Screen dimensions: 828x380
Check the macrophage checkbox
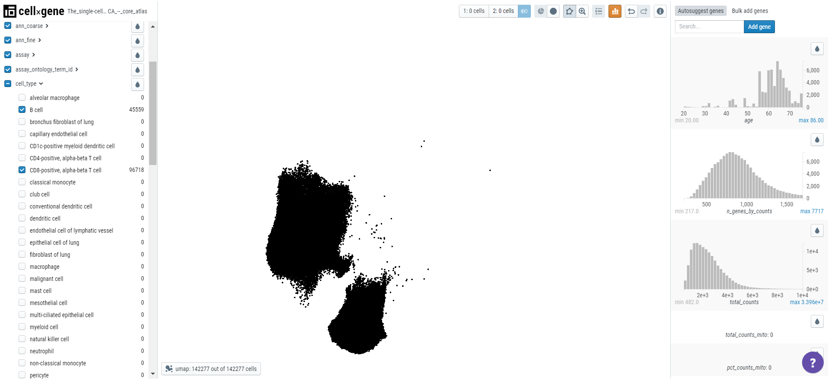pos(22,266)
